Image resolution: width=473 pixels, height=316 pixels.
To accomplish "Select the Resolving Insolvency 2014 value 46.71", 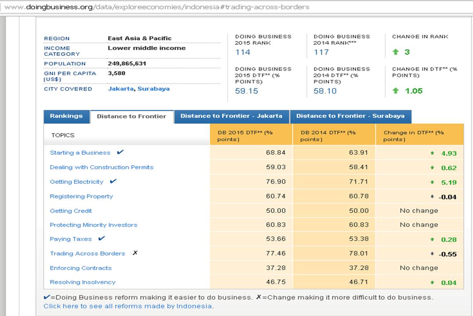I will click(x=359, y=282).
